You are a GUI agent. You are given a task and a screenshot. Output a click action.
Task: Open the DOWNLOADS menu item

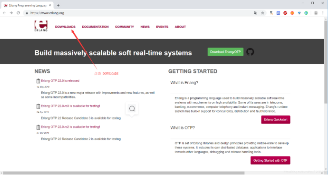(65, 27)
